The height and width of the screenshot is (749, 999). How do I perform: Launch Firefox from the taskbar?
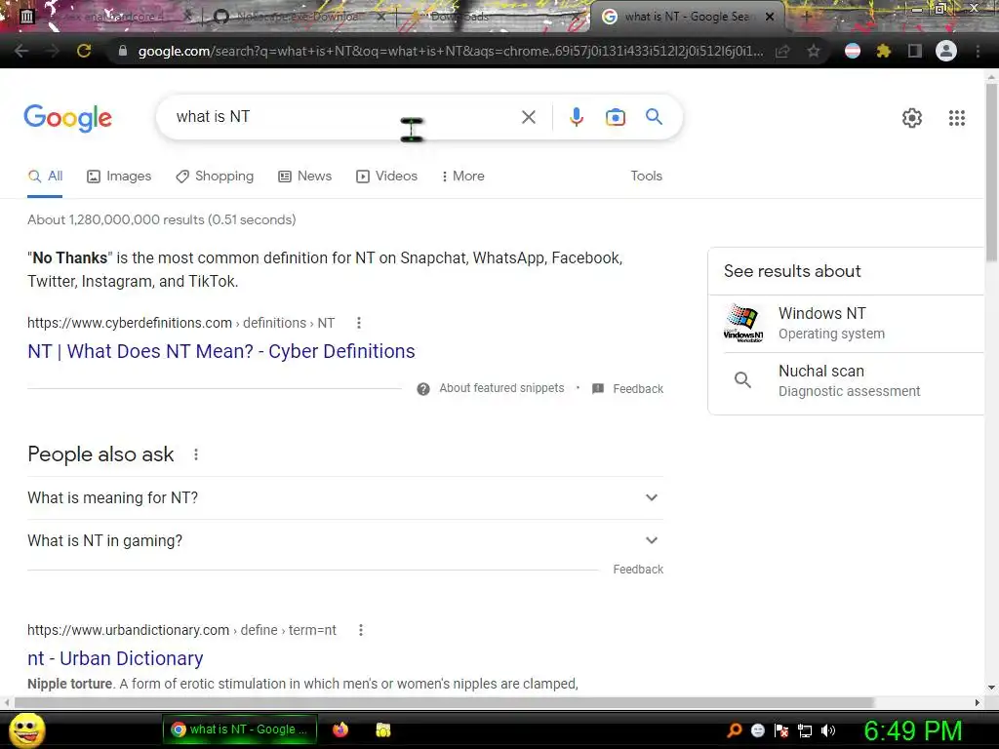(340, 729)
